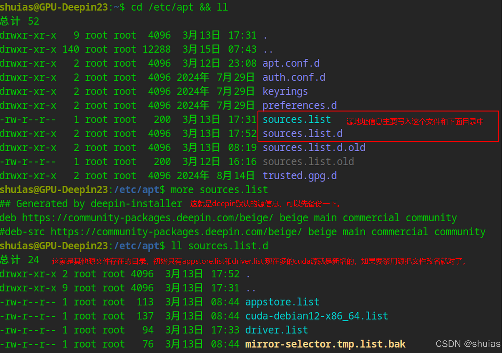This screenshot has width=502, height=353.
Task: Select the 'll sources.list.d' command text
Action: coord(220,246)
